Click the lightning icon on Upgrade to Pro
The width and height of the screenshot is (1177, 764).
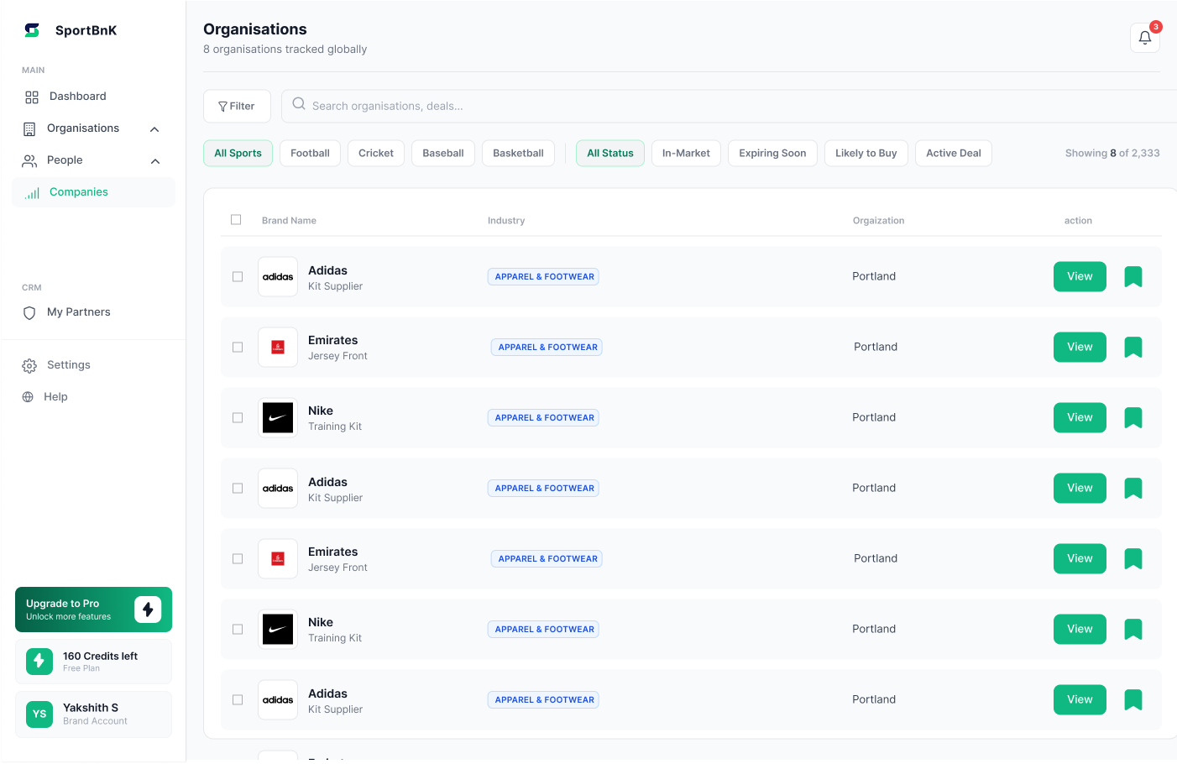point(148,609)
